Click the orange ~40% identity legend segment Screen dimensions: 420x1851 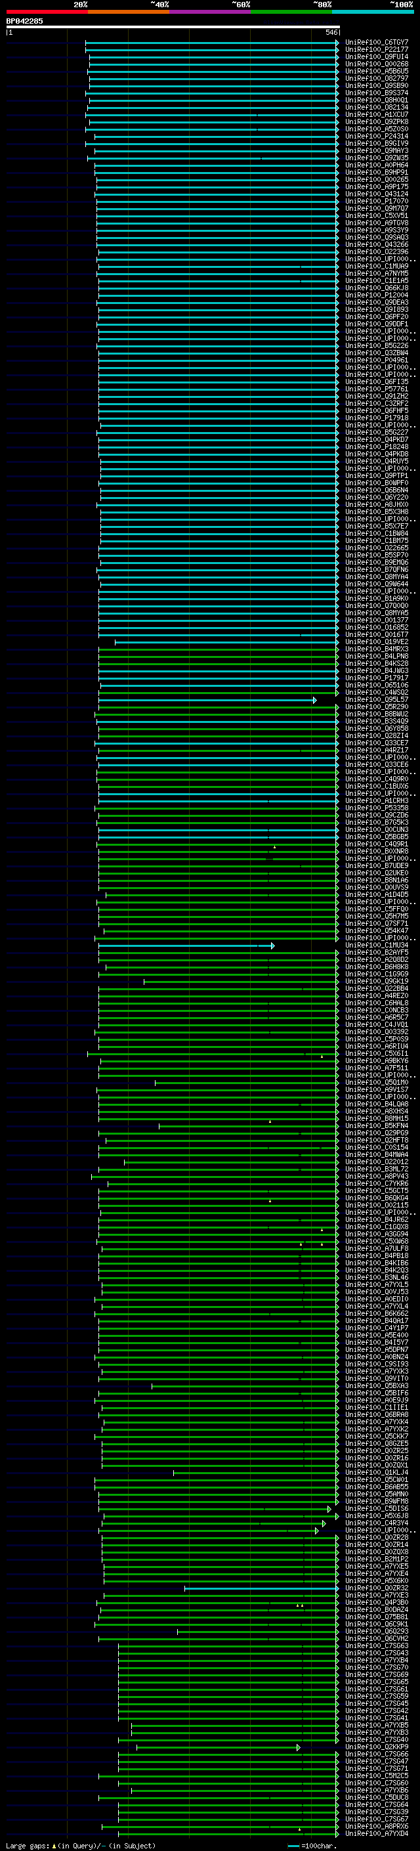[x=129, y=12]
